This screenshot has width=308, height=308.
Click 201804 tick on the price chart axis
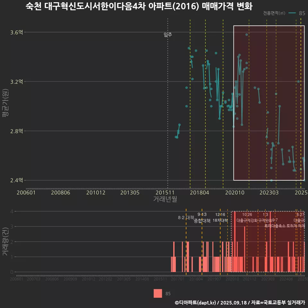click(x=199, y=193)
